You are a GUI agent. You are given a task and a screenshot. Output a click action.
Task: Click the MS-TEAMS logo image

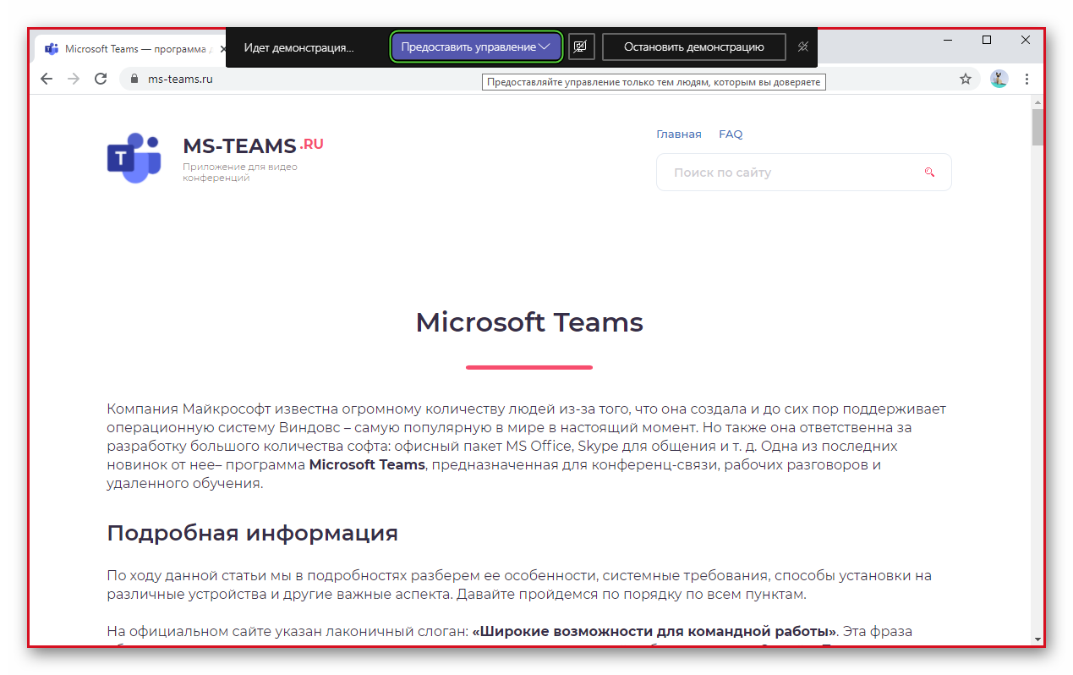point(134,158)
